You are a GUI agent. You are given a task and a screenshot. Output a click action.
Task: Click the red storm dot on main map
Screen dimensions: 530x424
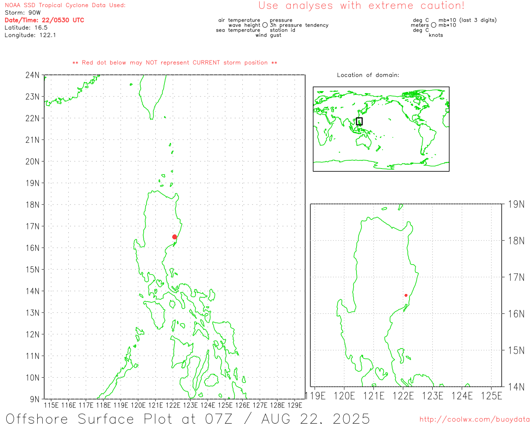(174, 237)
